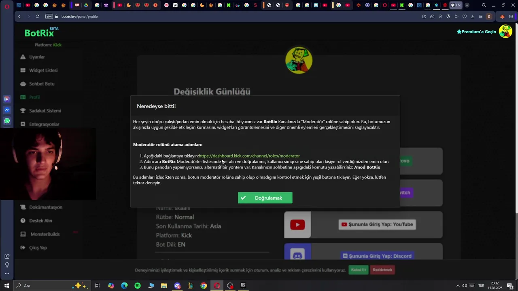
Task: Select the Profil sidebar item
Action: coord(34,97)
